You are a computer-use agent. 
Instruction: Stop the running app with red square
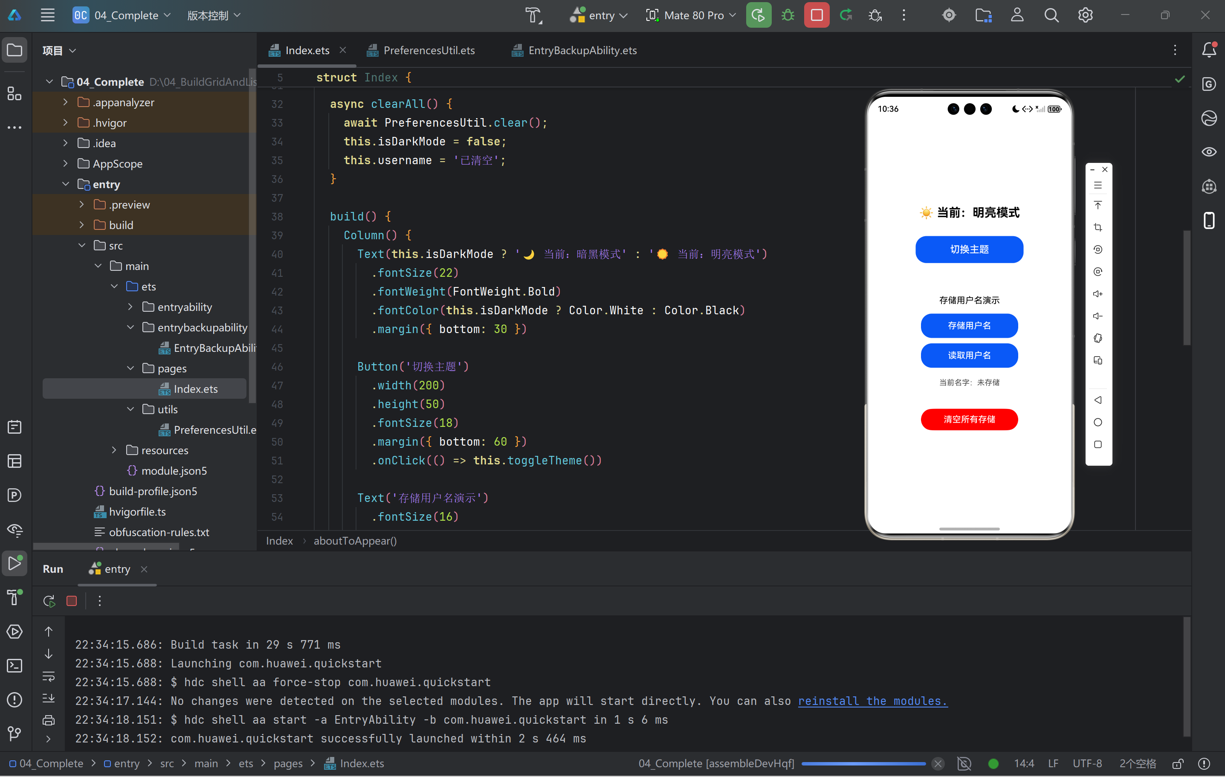pos(817,15)
